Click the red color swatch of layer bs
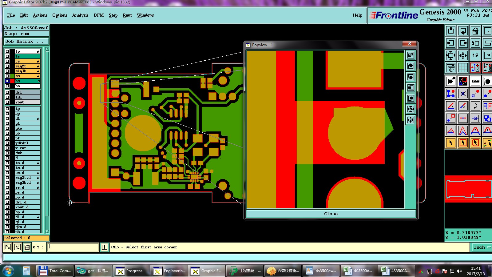The height and width of the screenshot is (277, 492). 12,81
